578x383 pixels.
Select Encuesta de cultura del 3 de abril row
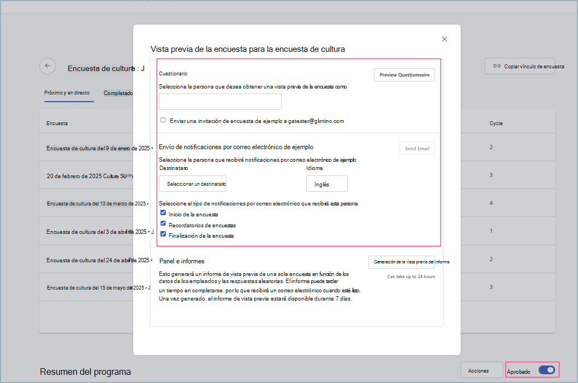point(297,231)
